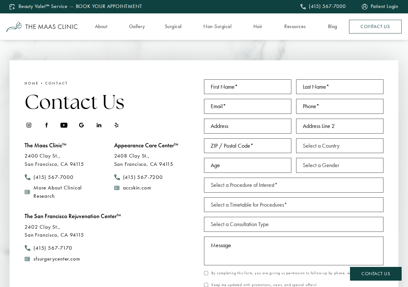The width and height of the screenshot is (408, 287).
Task: Visit accskin.com link
Action: (137, 188)
